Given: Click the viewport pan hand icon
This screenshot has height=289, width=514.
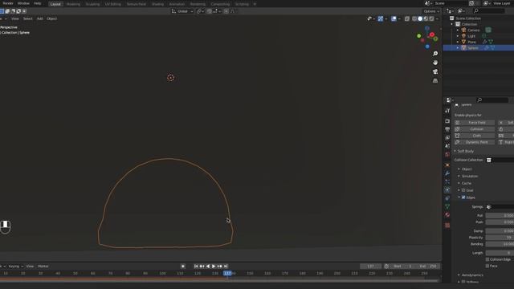Looking at the screenshot, I should 435,63.
